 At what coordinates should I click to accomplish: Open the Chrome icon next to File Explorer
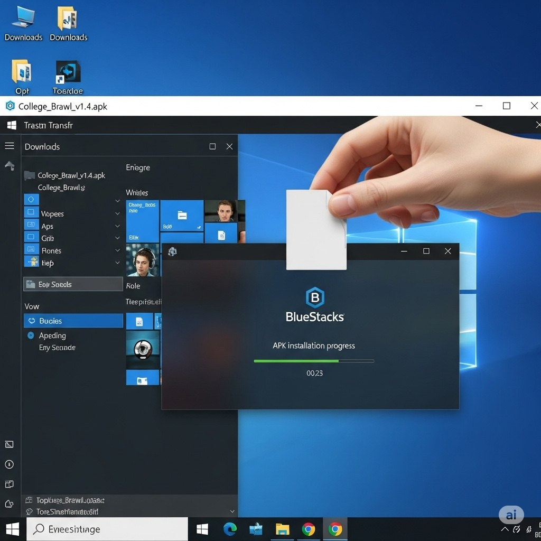click(x=309, y=529)
